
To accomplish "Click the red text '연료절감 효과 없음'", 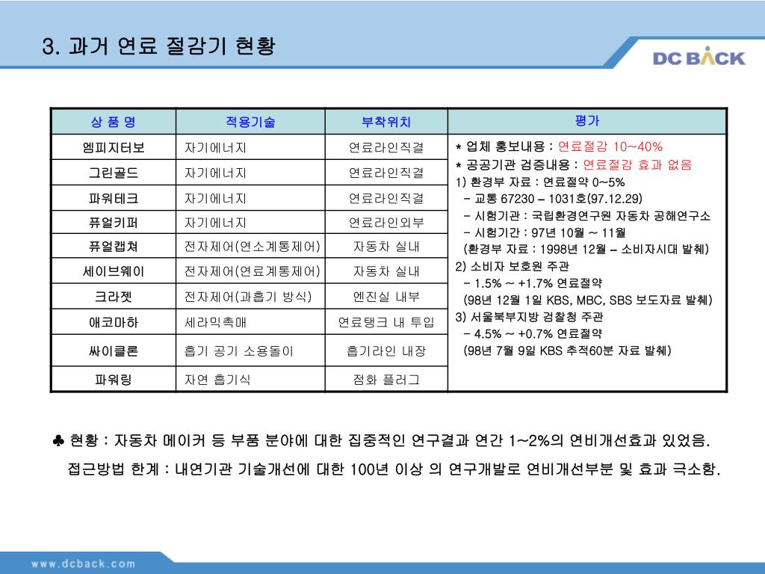I will (637, 164).
